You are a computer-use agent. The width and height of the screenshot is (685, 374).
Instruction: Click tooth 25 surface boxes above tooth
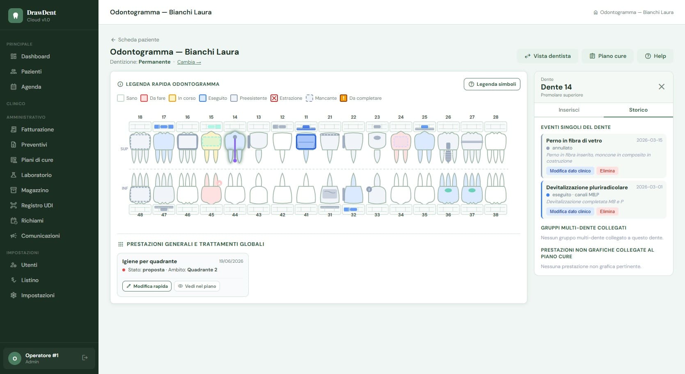pos(424,126)
